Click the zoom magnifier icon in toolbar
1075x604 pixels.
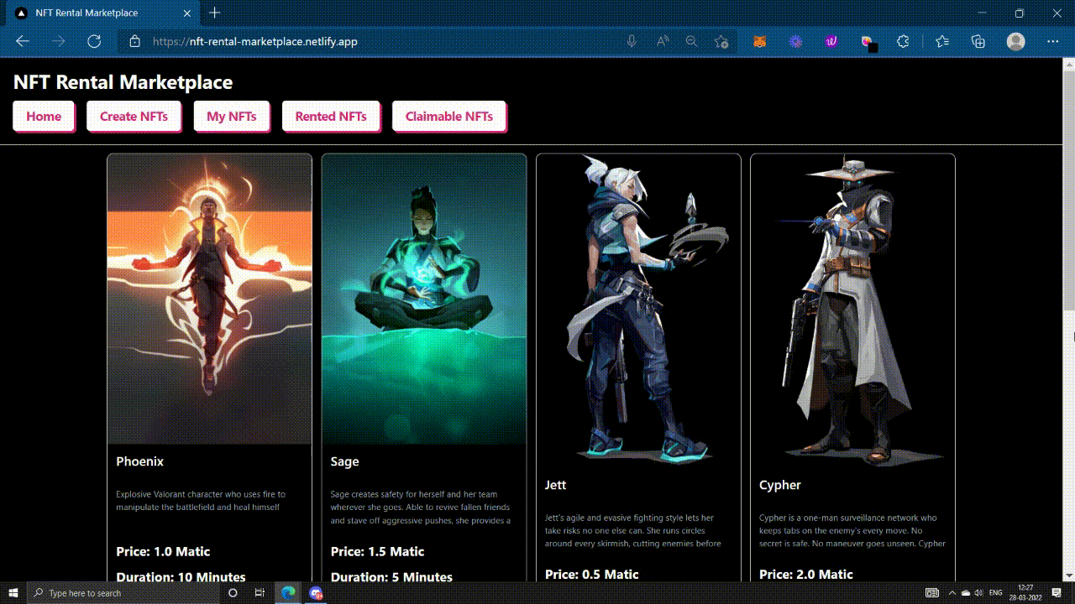(x=690, y=40)
